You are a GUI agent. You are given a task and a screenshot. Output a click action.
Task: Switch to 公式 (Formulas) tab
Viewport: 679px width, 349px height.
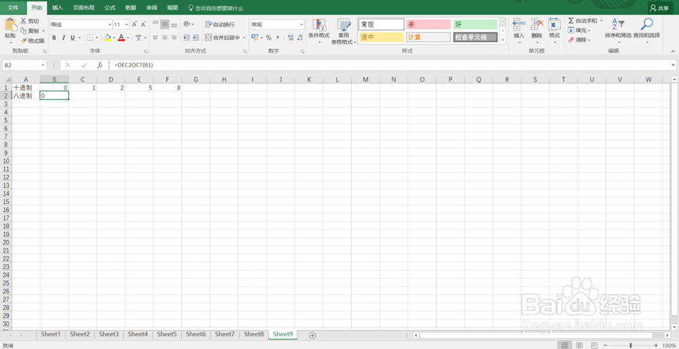pos(109,7)
